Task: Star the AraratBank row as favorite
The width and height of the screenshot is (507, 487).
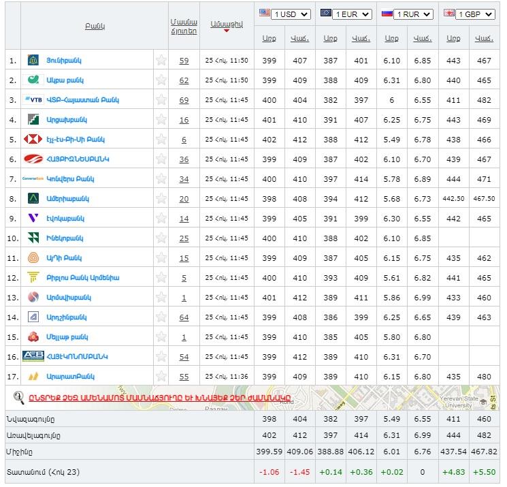Action: (161, 377)
